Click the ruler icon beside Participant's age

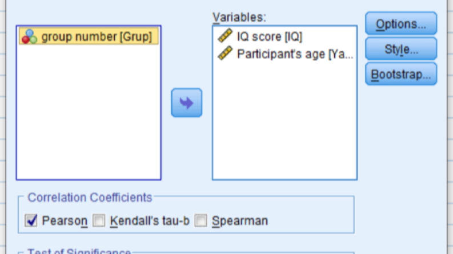pyautogui.click(x=225, y=54)
